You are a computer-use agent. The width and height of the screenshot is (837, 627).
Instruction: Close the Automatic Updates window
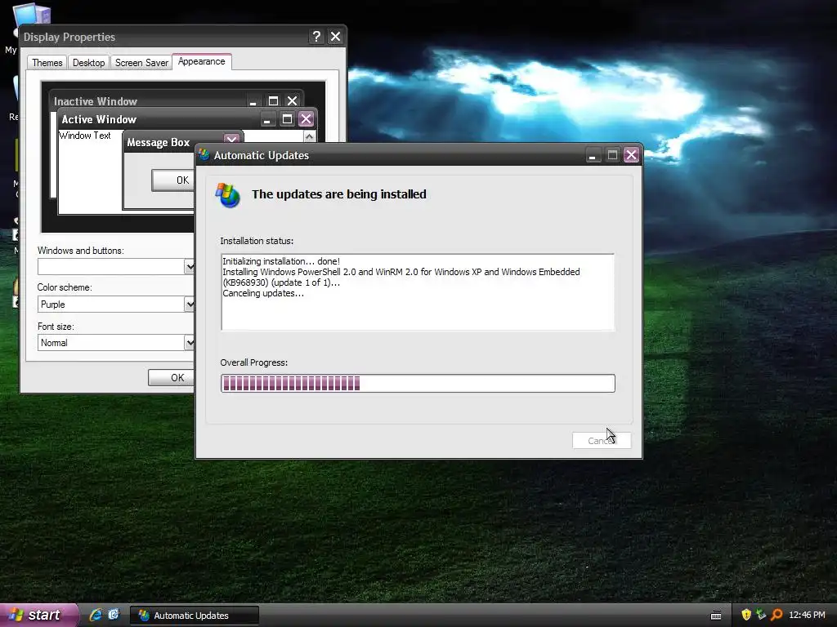tap(632, 155)
